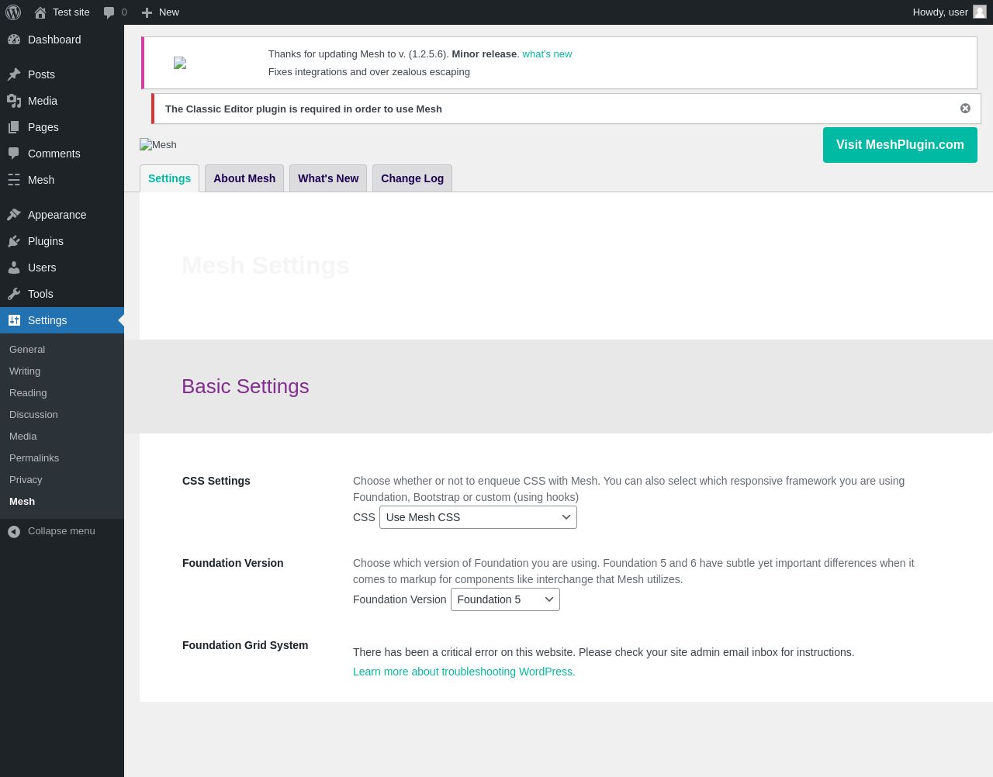Click Collapse menu text
Image resolution: width=993 pixels, height=777 pixels.
[x=61, y=531]
